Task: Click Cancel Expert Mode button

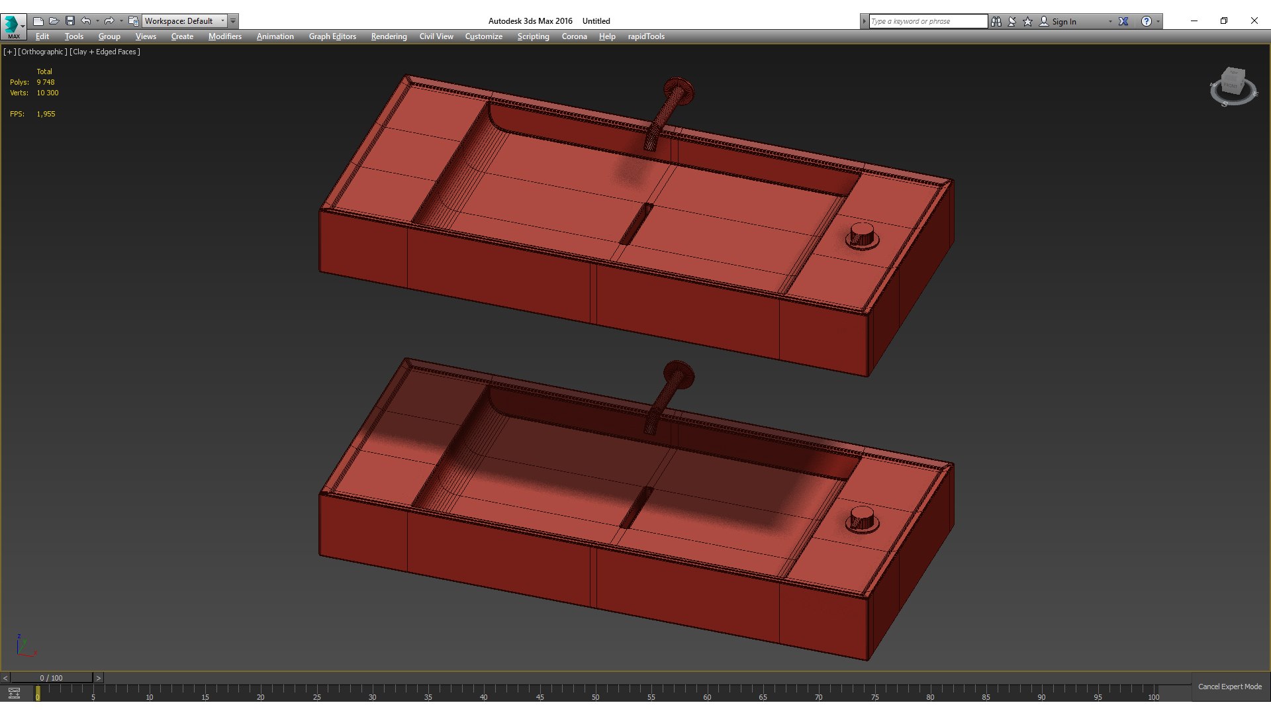Action: tap(1229, 687)
